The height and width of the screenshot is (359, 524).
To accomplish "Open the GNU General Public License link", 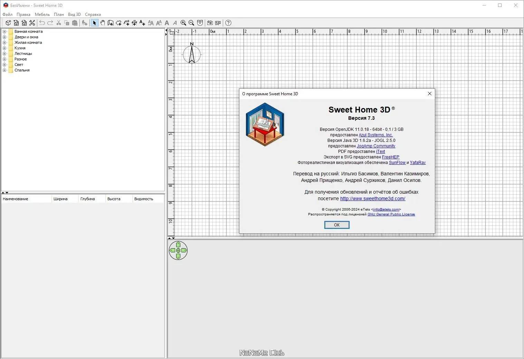I will click(391, 214).
